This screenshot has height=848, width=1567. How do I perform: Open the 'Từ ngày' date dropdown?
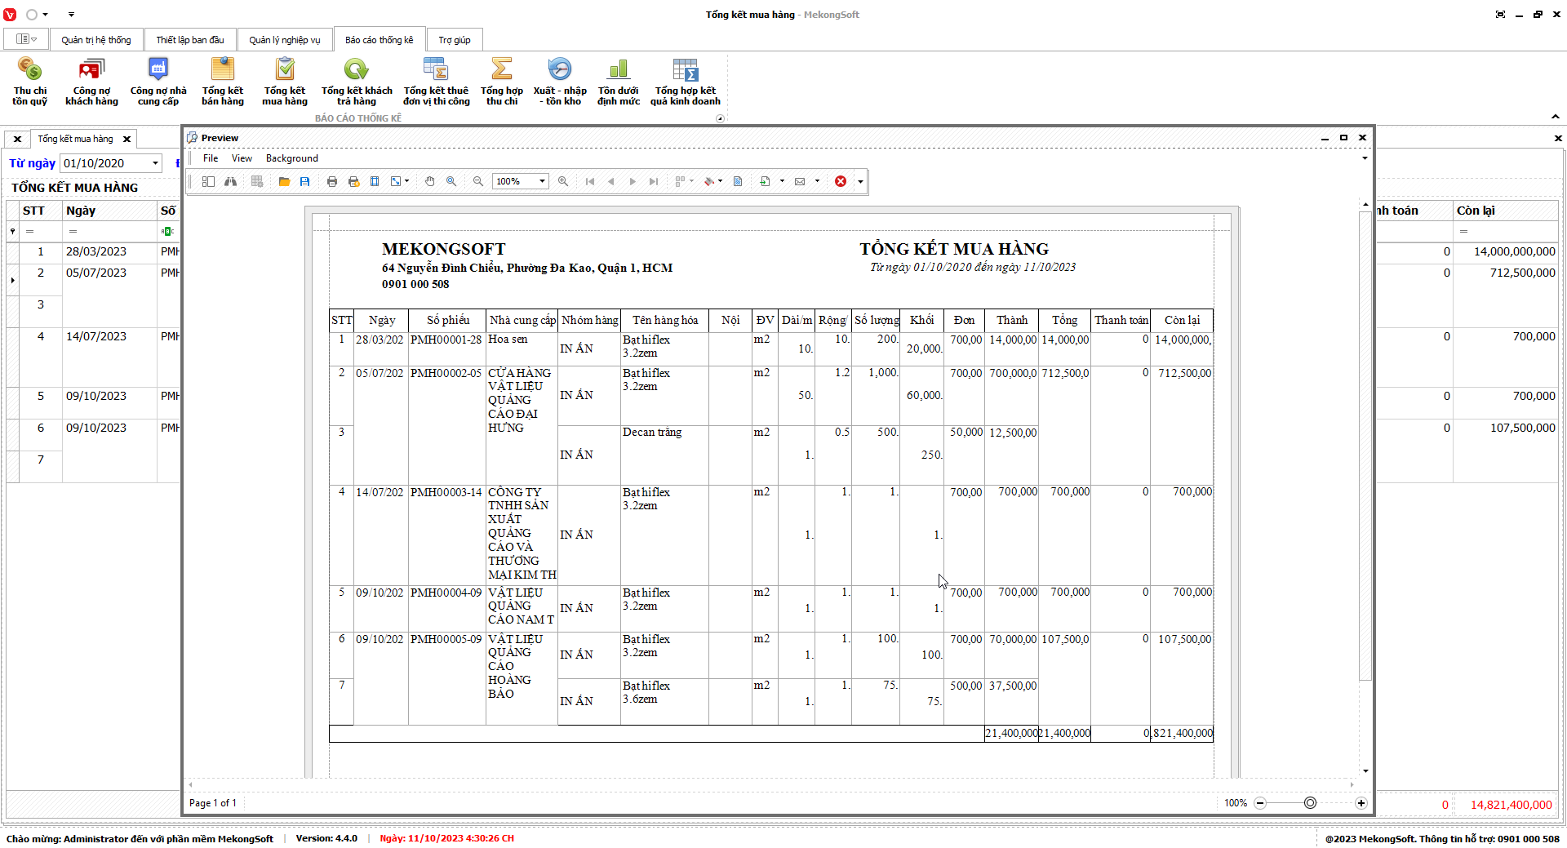pos(155,163)
